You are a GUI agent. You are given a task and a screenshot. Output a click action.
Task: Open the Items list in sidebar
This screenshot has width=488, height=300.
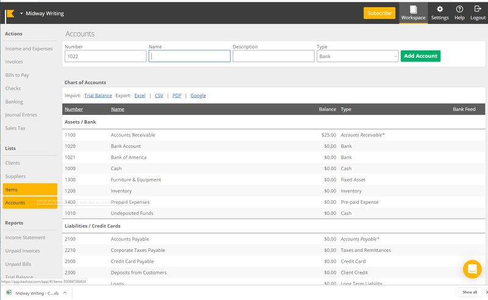[30, 189]
